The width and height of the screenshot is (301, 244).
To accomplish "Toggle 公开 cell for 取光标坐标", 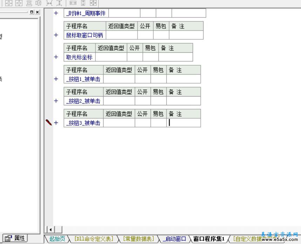I will tap(135, 57).
